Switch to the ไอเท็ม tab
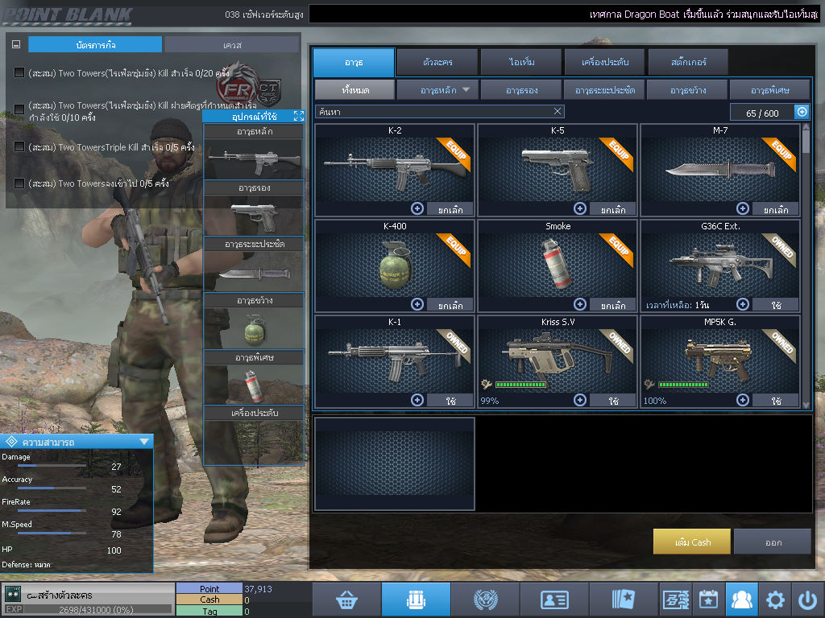 521,62
